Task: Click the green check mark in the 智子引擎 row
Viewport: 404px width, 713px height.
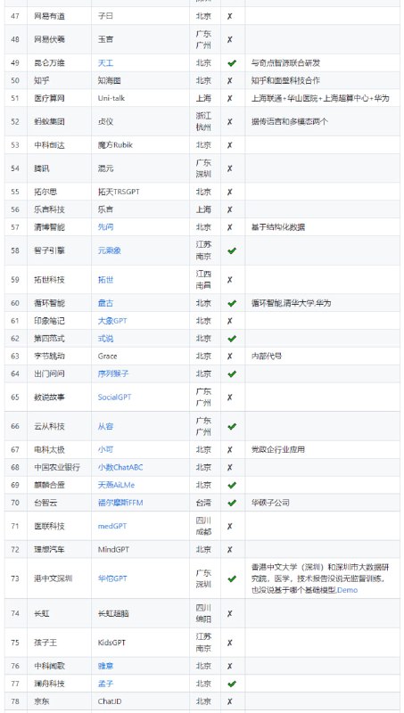Action: point(232,250)
